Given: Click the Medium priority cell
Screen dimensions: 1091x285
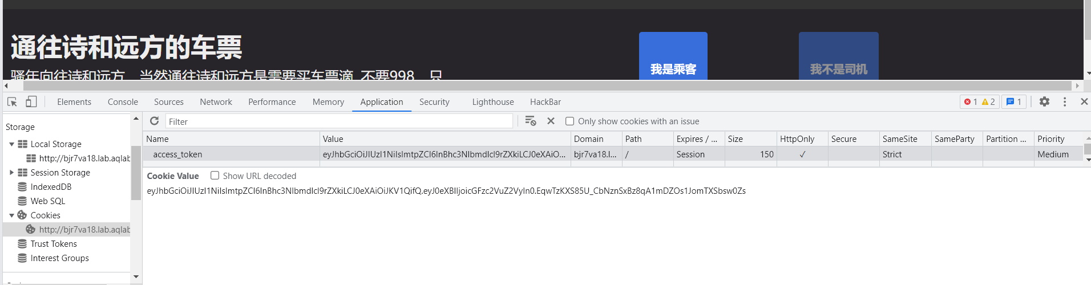Looking at the screenshot, I should 1058,154.
